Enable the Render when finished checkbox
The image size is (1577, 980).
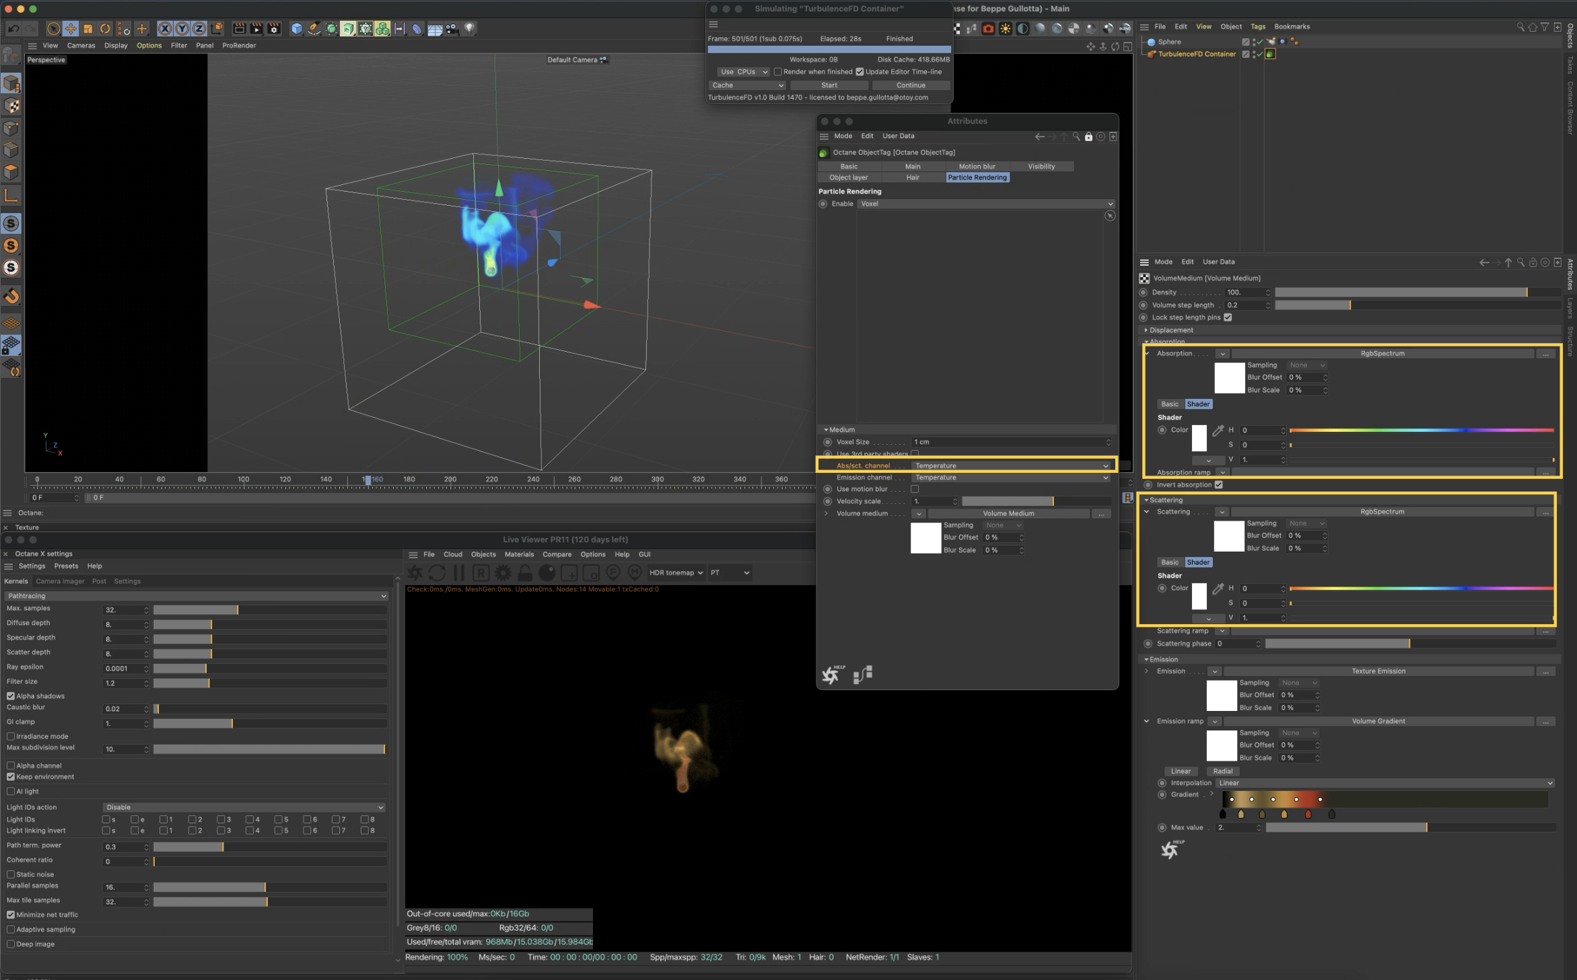coord(777,72)
